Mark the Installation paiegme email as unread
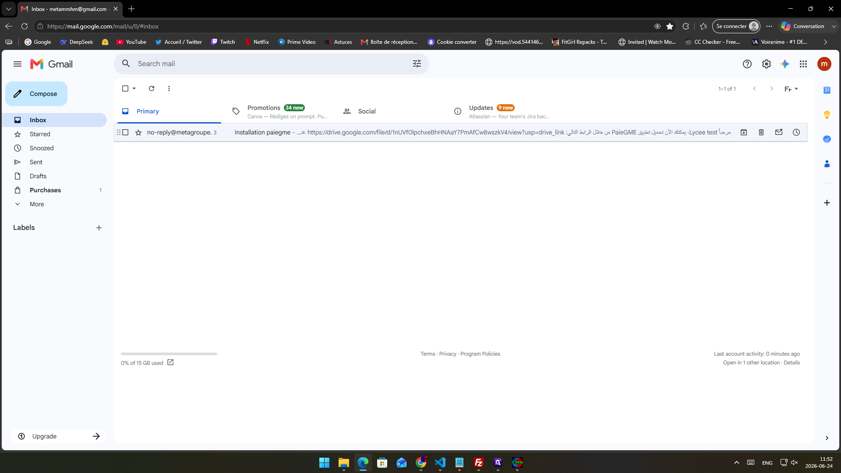841x473 pixels. click(779, 132)
